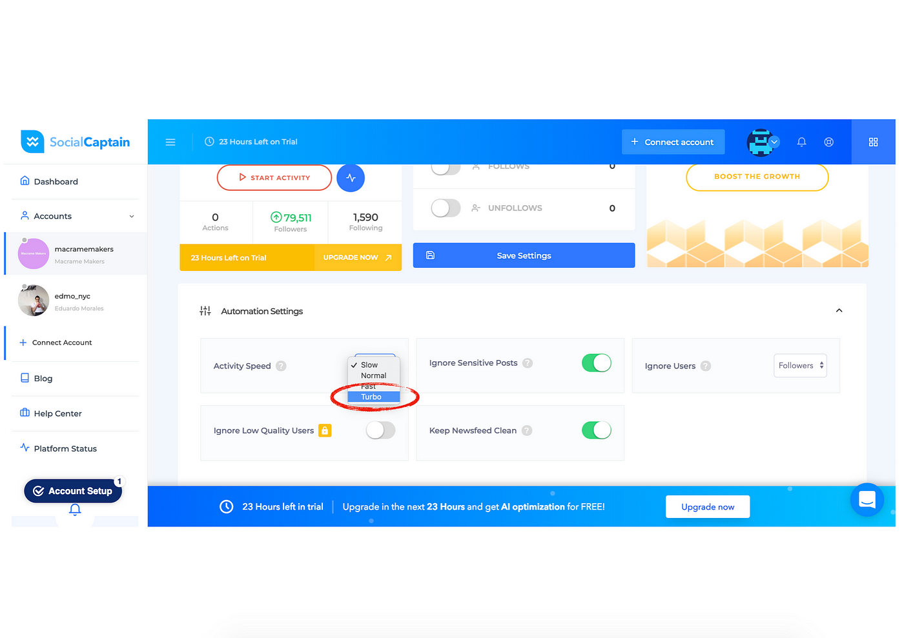This screenshot has width=904, height=638.
Task: Open the hamburger menu icon
Action: click(x=170, y=142)
